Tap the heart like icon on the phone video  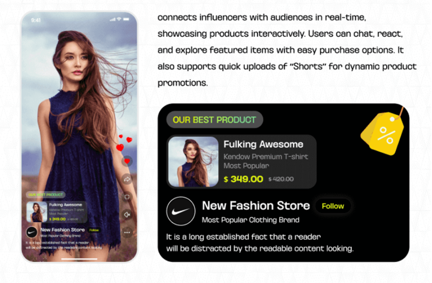tap(127, 161)
